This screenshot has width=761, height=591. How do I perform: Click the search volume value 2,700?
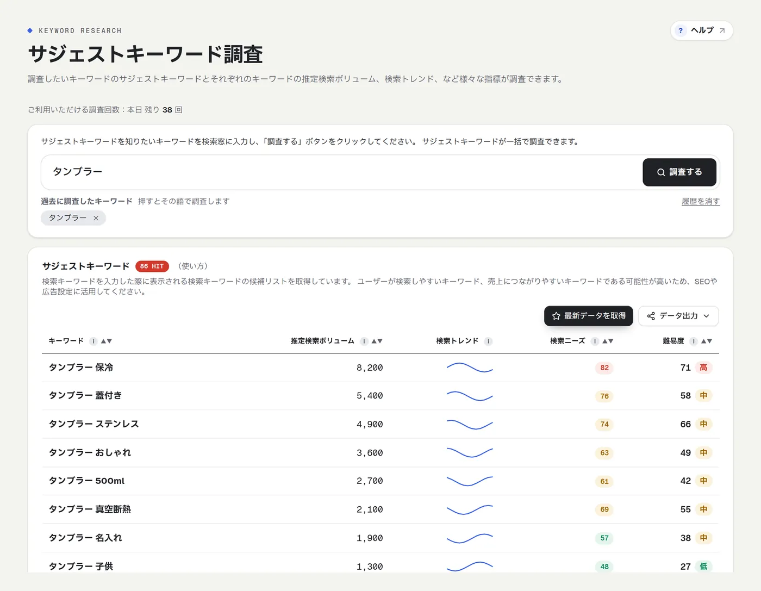370,481
